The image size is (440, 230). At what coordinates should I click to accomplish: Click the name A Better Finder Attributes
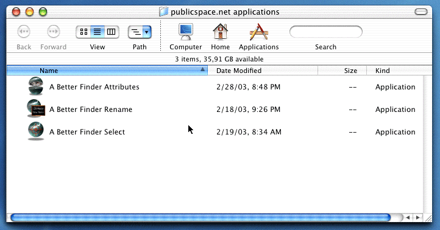tap(94, 87)
